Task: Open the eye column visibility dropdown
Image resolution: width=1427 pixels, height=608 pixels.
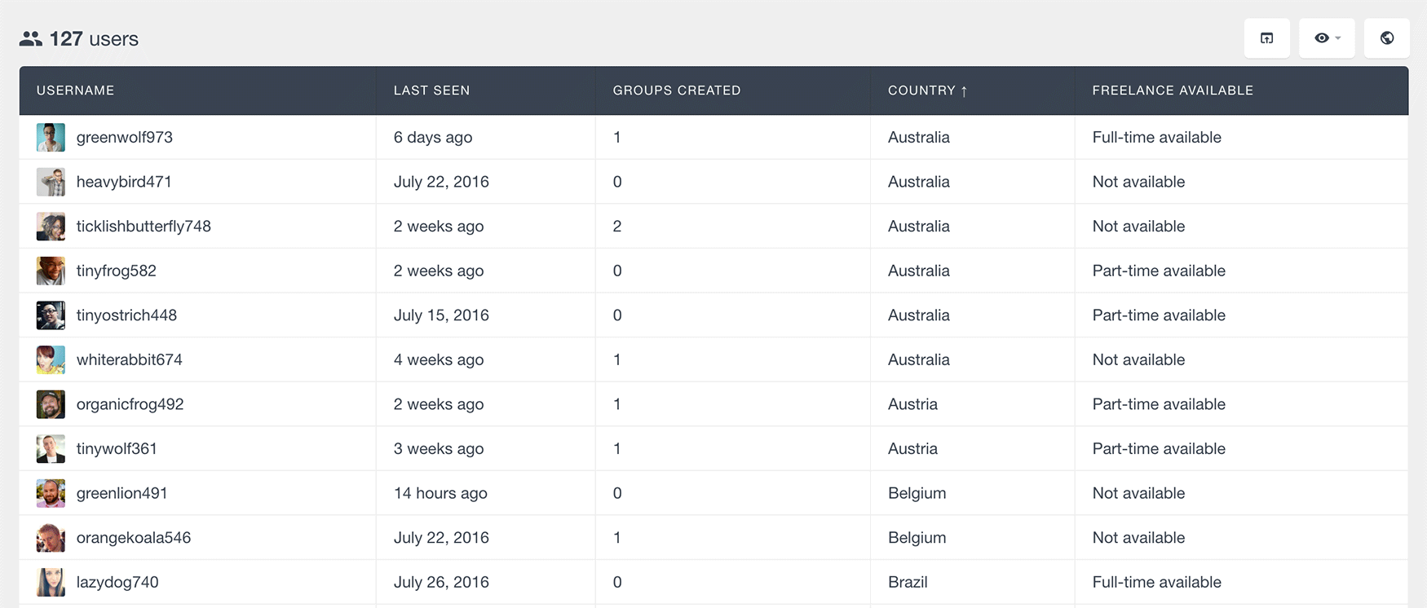Action: (x=1327, y=38)
